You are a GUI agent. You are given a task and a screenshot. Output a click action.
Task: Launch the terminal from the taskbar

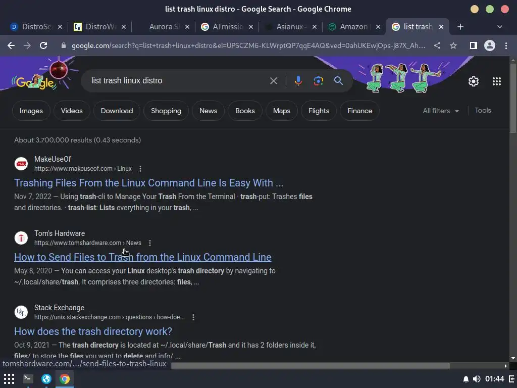[28, 379]
